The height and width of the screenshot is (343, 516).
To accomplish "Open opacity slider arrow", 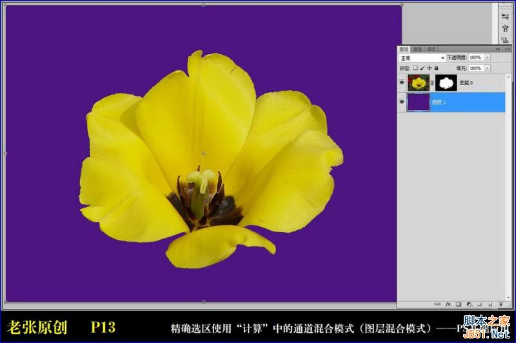I will (488, 57).
